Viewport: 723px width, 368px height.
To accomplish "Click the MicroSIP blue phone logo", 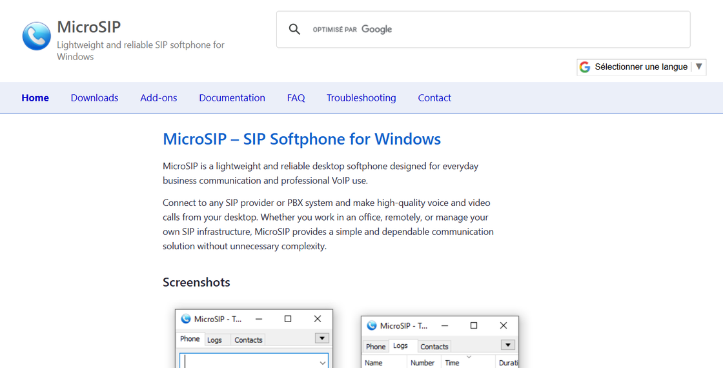I will [36, 36].
